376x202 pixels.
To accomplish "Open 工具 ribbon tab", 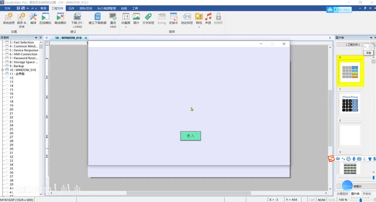I will (135, 9).
